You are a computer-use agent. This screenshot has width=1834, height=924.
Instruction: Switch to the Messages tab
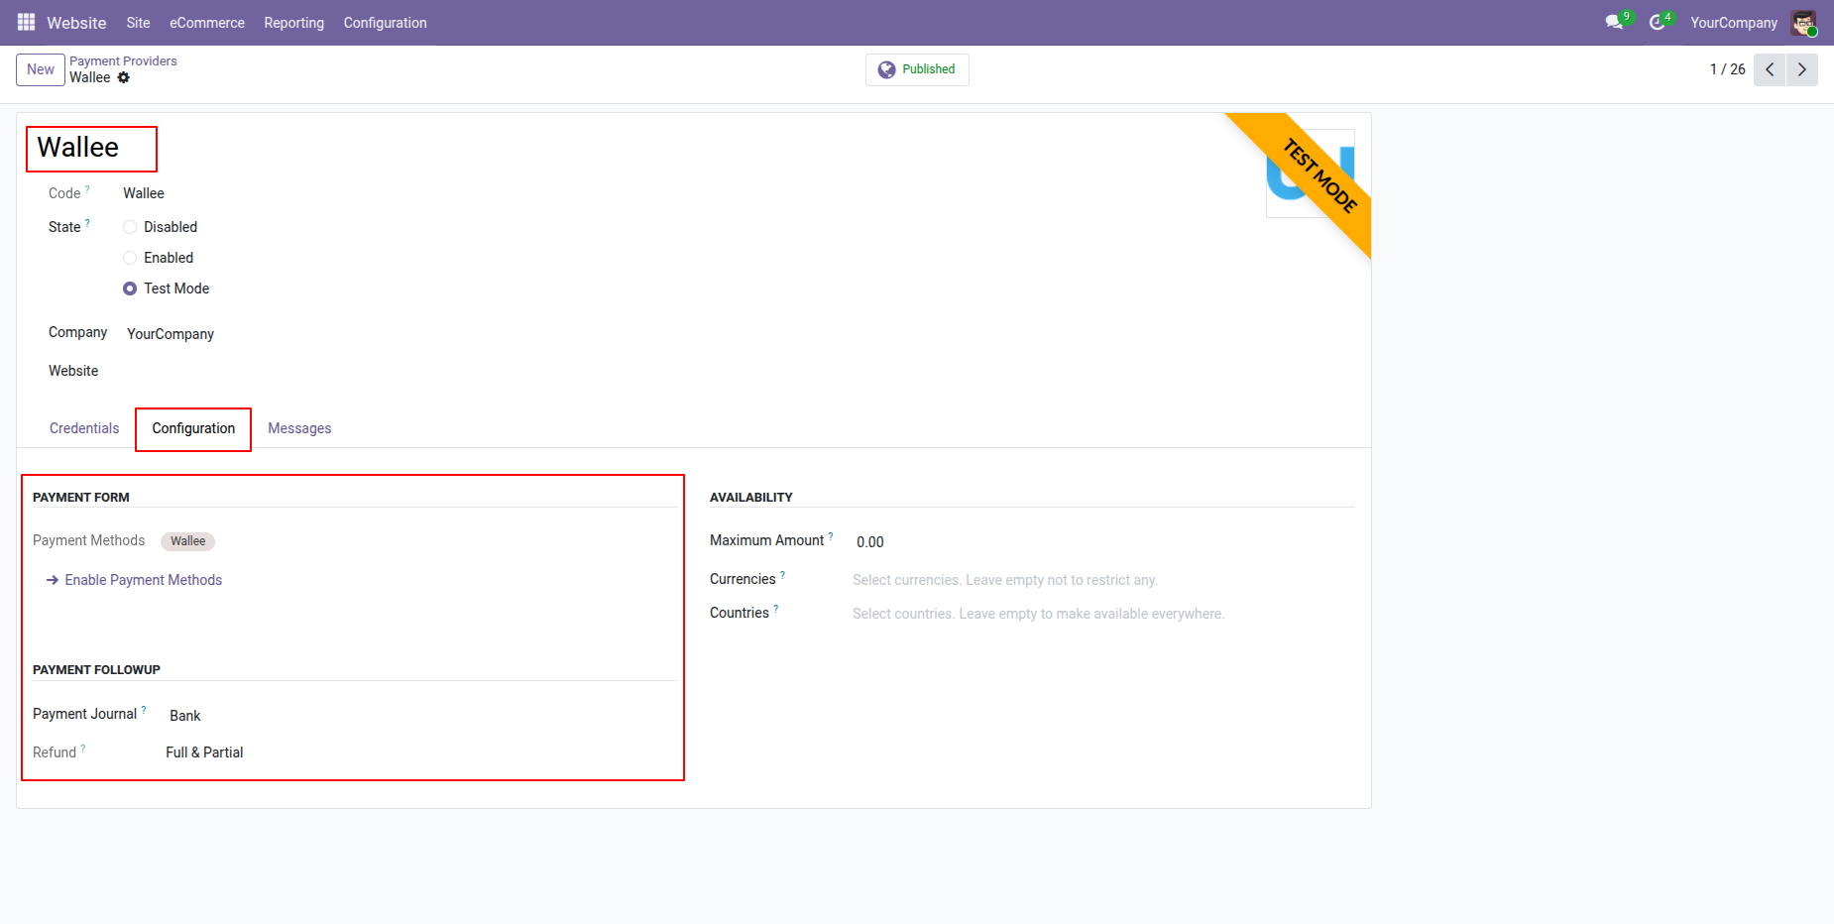click(299, 428)
